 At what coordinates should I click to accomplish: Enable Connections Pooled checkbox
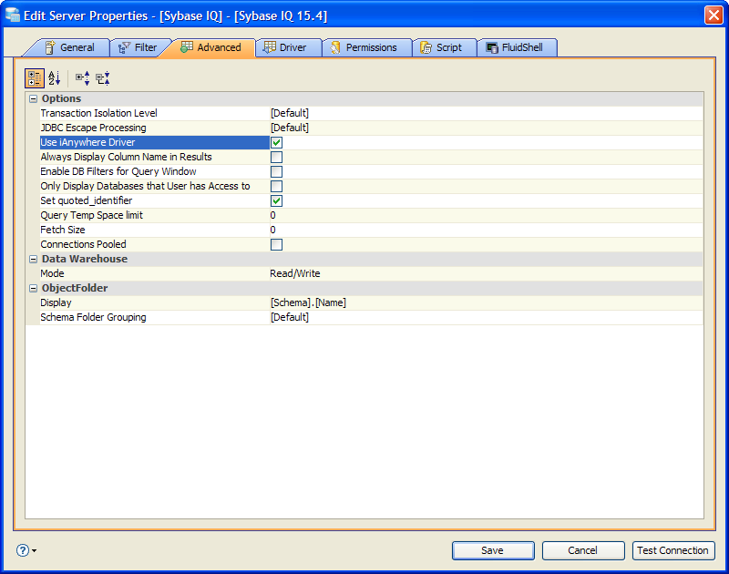pos(277,244)
